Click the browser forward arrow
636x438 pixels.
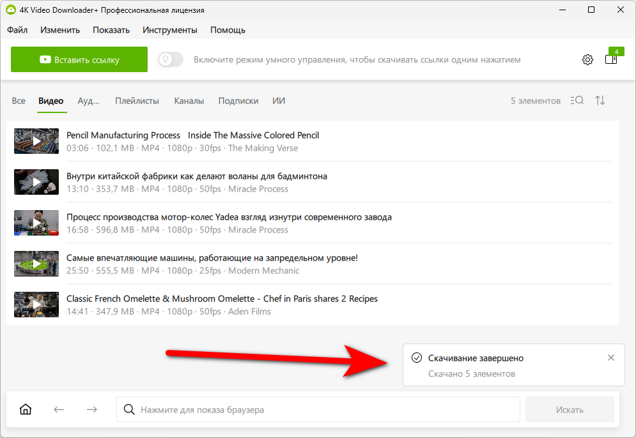click(92, 410)
